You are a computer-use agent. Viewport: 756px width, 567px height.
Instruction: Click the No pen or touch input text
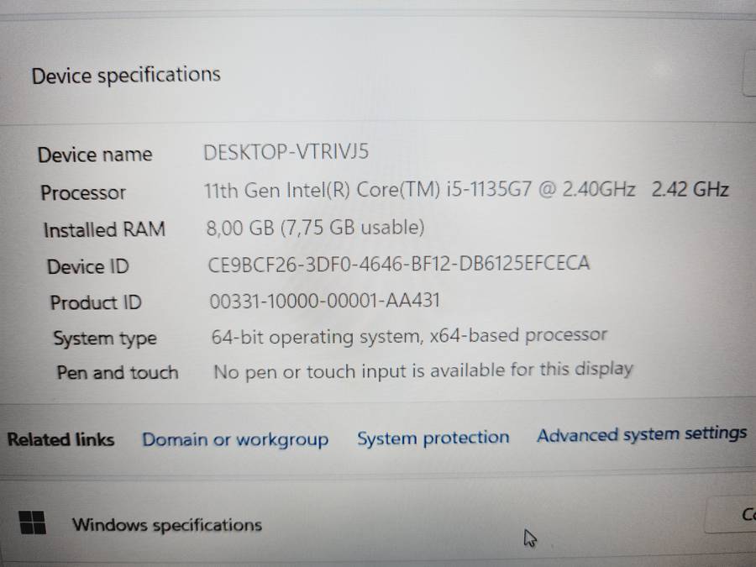coord(423,370)
